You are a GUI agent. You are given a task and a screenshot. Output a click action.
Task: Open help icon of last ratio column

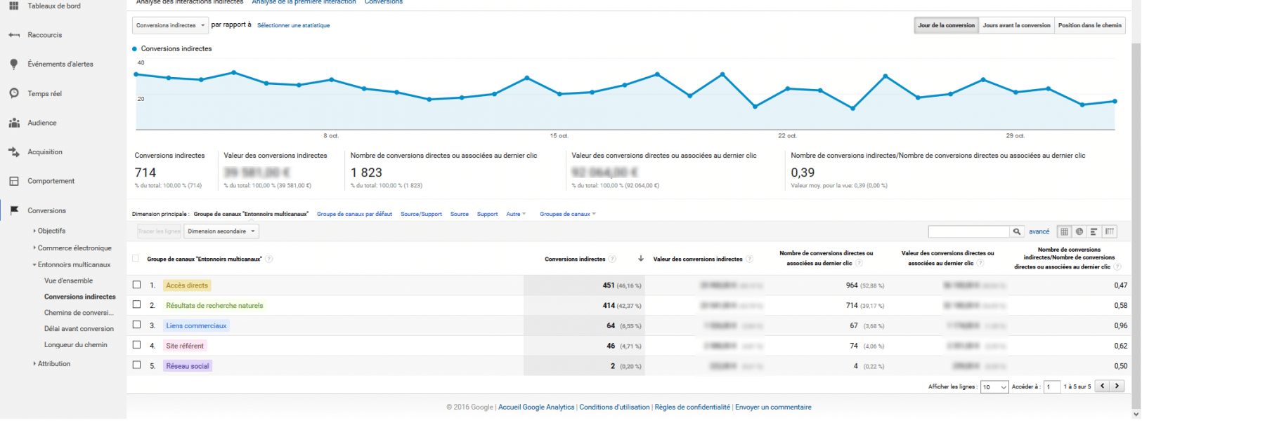(1117, 266)
